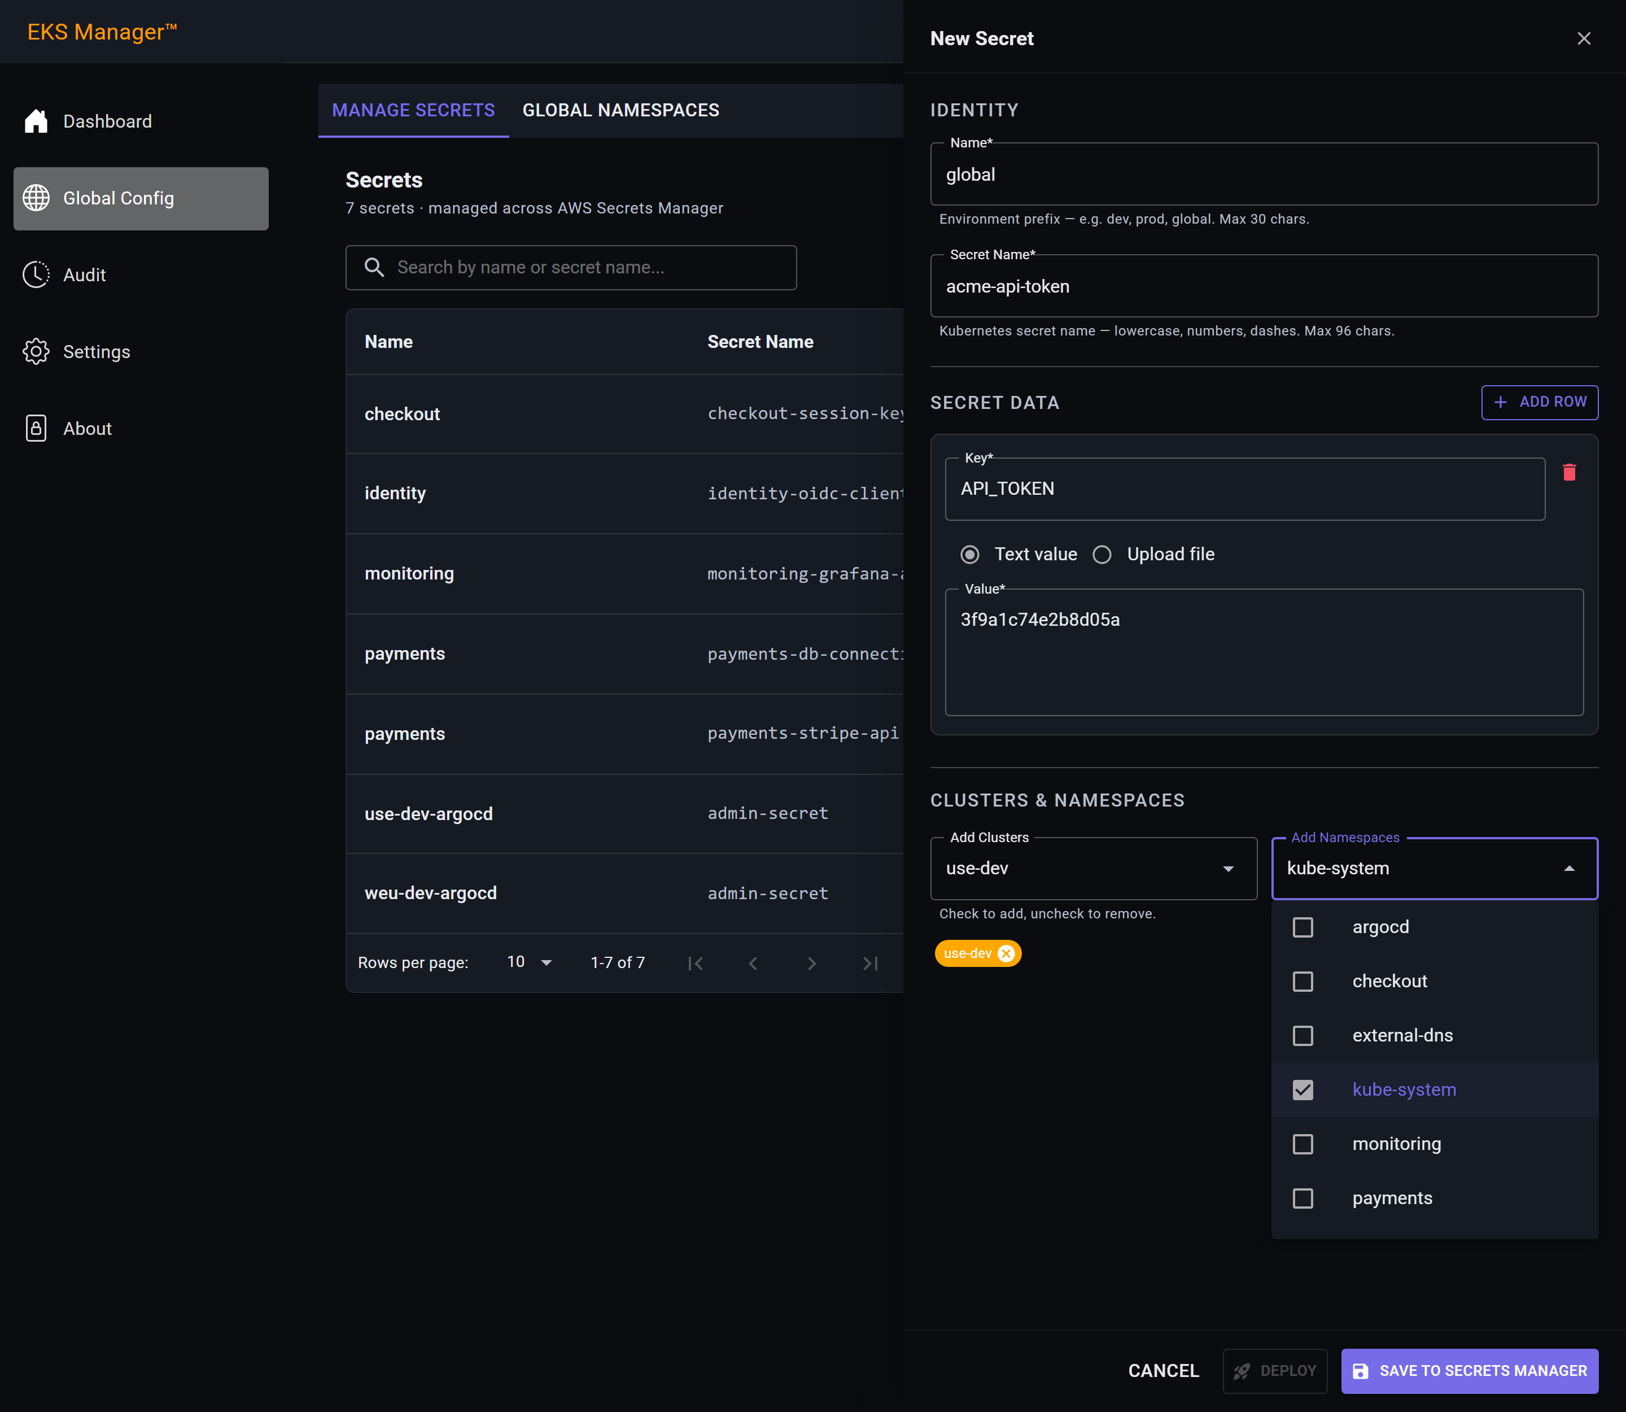Select the identity secret row

click(x=625, y=494)
